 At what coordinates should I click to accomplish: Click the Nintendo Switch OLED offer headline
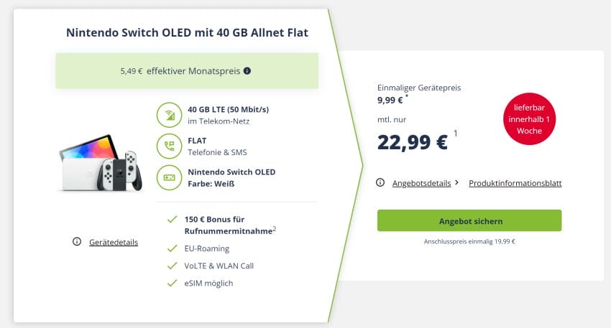point(187,32)
